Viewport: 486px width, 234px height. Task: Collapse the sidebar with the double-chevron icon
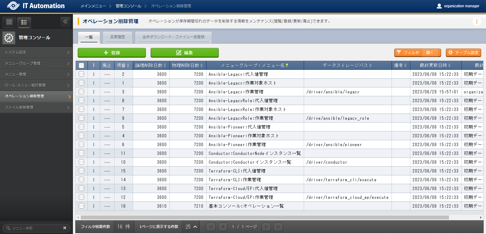(65, 22)
